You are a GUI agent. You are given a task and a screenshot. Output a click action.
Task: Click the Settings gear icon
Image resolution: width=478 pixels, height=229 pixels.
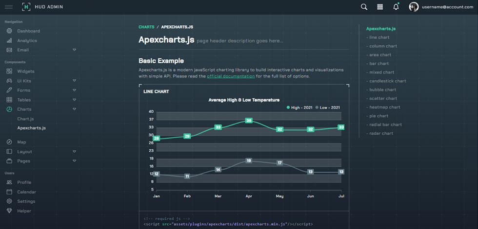tap(9, 201)
